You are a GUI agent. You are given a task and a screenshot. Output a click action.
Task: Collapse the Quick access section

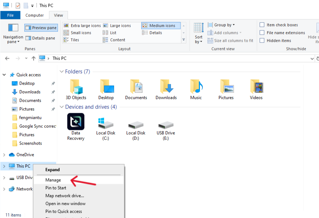[4, 75]
